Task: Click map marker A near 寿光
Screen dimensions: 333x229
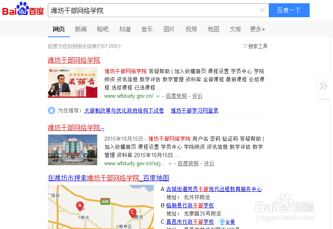Action: (x=80, y=206)
